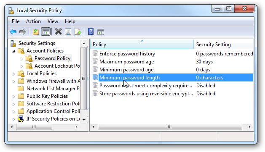Click the 30 days setting value
This screenshot has width=265, height=152.
204,62
